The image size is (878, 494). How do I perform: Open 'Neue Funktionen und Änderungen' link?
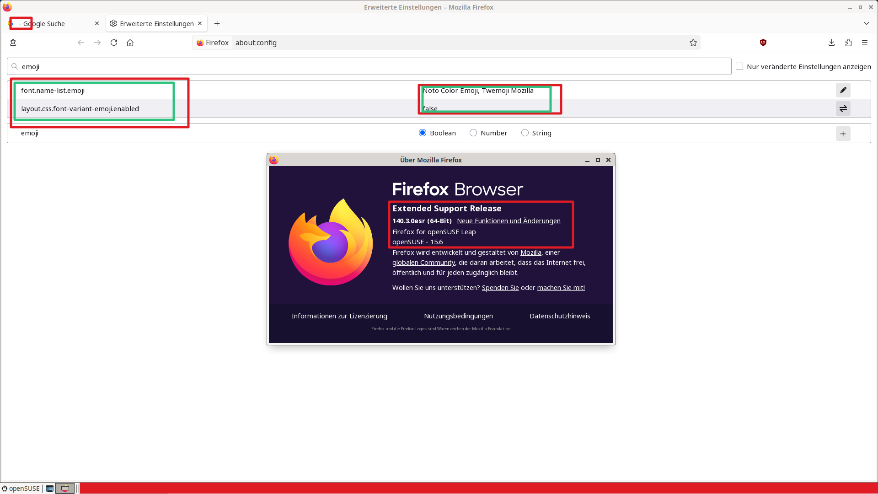tap(509, 221)
